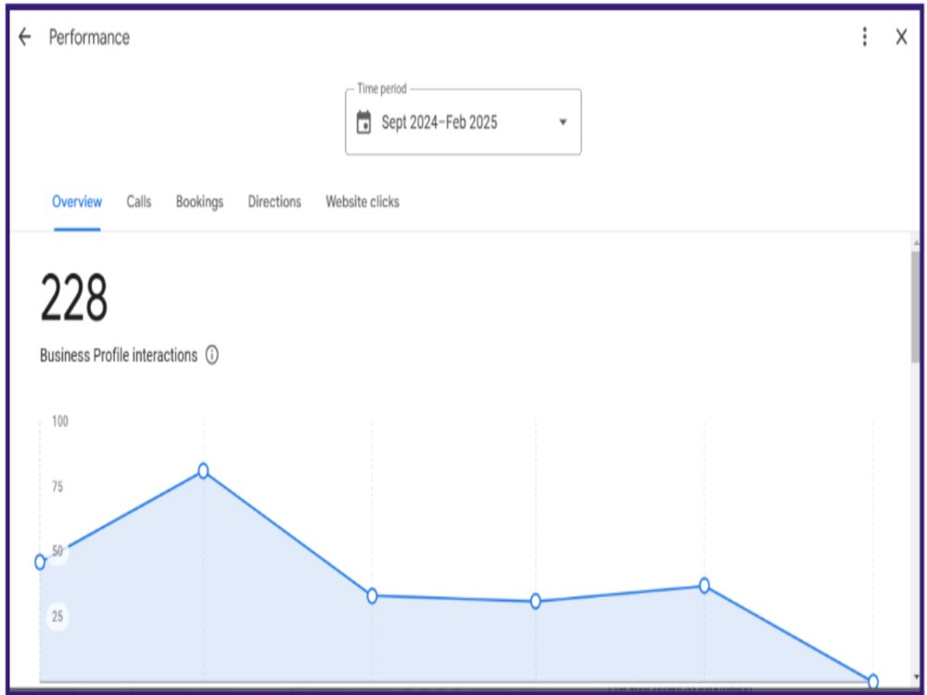Click the scrollbar down arrow
This screenshot has width=927, height=695.
917,677
